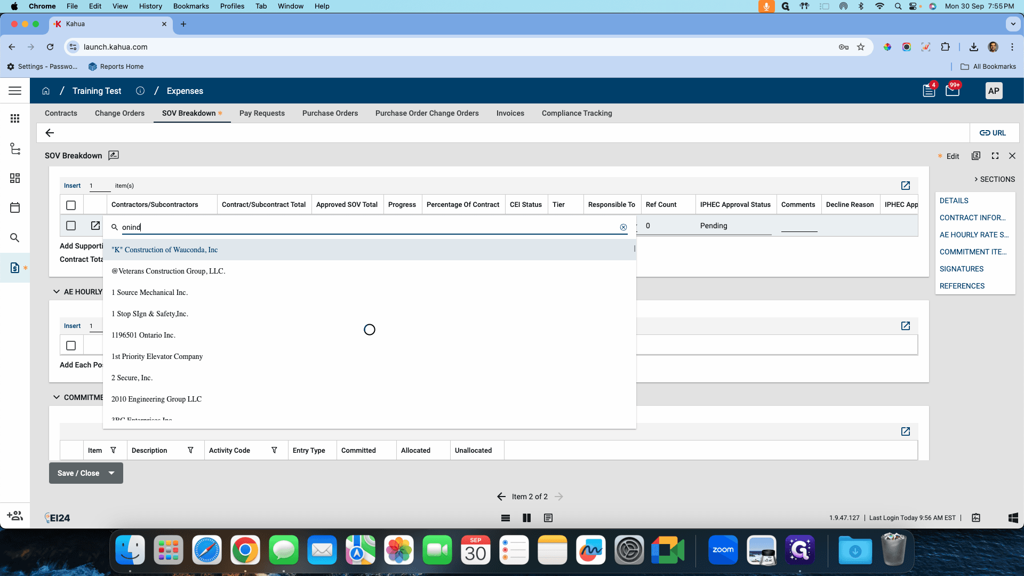Collapse the AE HOURLY section
Image resolution: width=1024 pixels, height=576 pixels.
click(x=57, y=292)
